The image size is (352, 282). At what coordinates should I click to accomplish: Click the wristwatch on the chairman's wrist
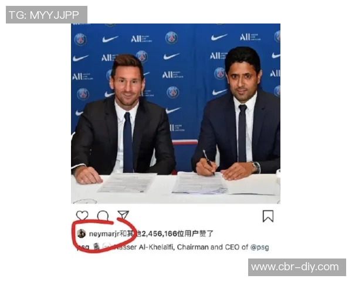pyautogui.click(x=255, y=167)
